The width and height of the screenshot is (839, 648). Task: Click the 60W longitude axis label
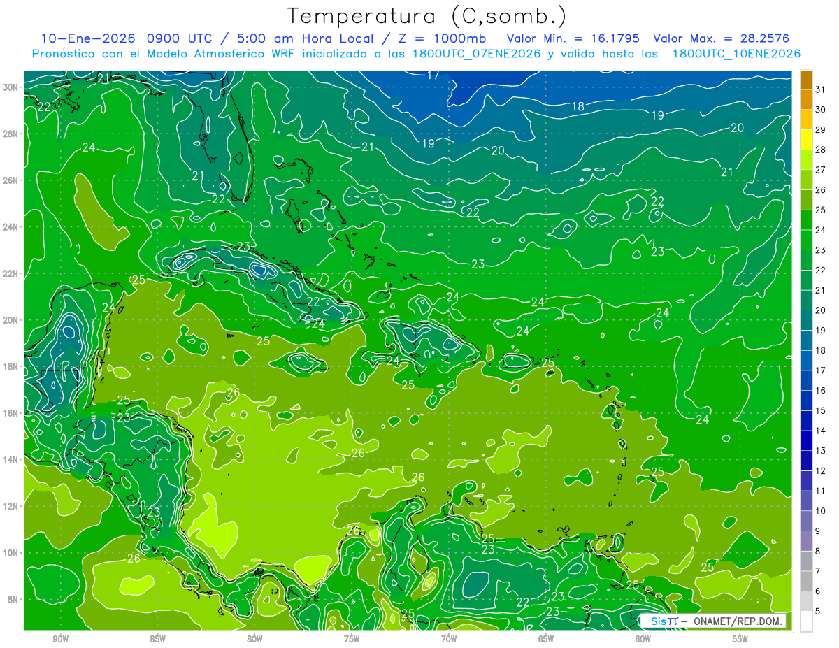click(x=643, y=639)
